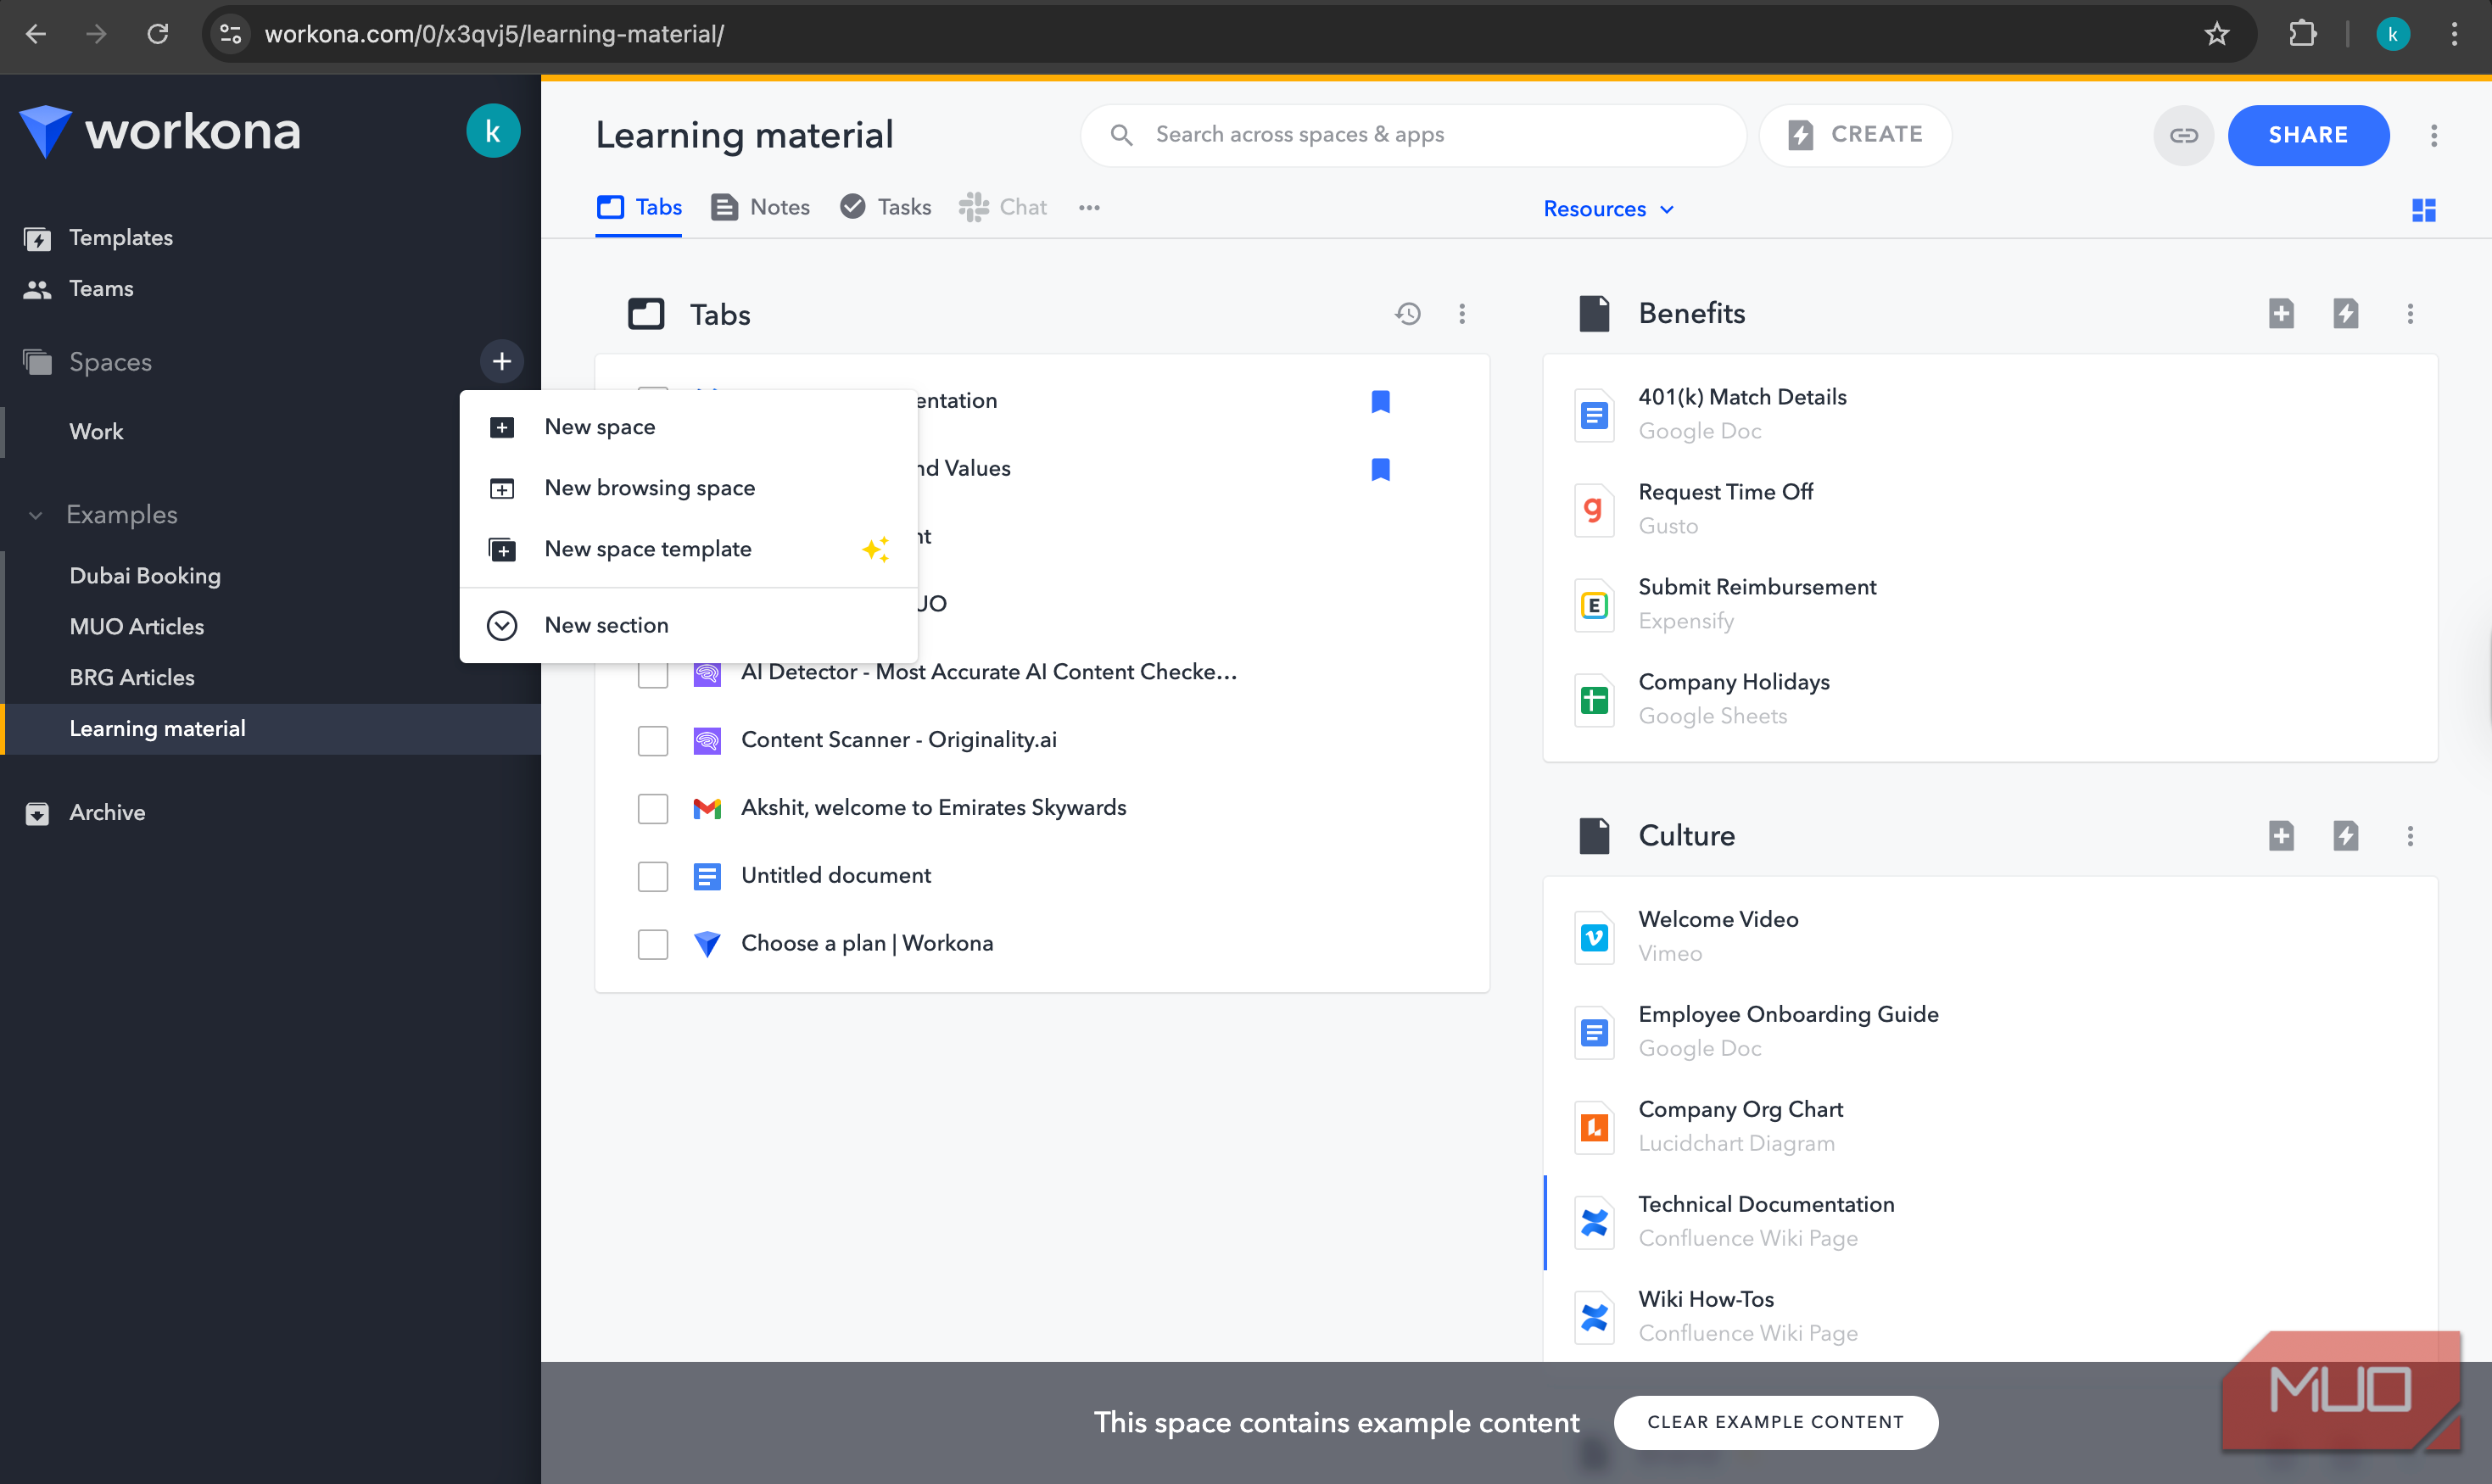Open Benefits section three-dot menu
The height and width of the screenshot is (1484, 2492).
(2410, 314)
